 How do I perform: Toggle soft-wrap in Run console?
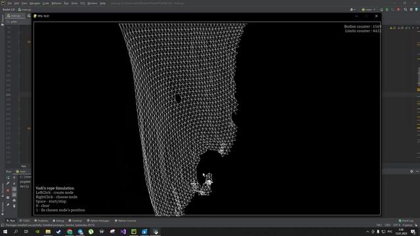point(14,189)
